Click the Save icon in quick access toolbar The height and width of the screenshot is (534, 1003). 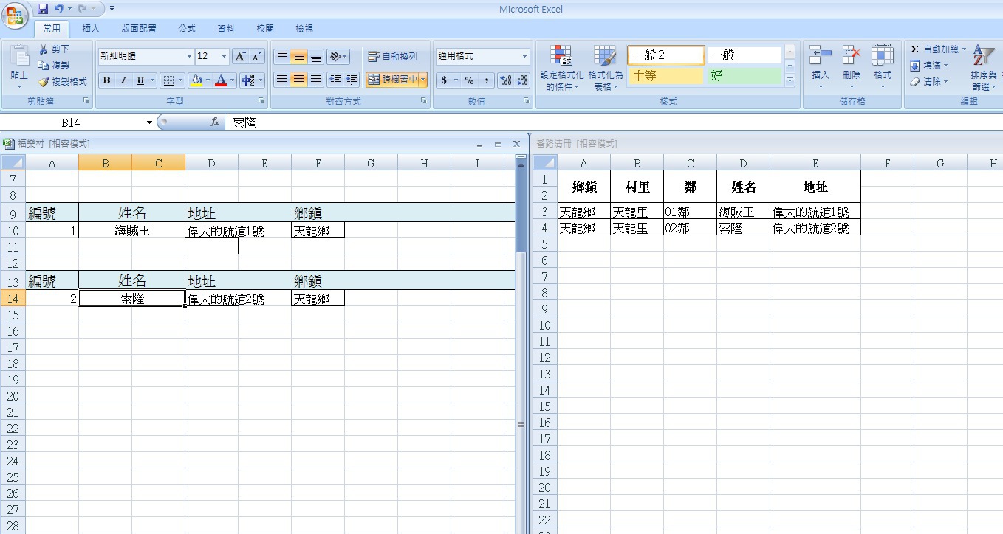point(43,9)
